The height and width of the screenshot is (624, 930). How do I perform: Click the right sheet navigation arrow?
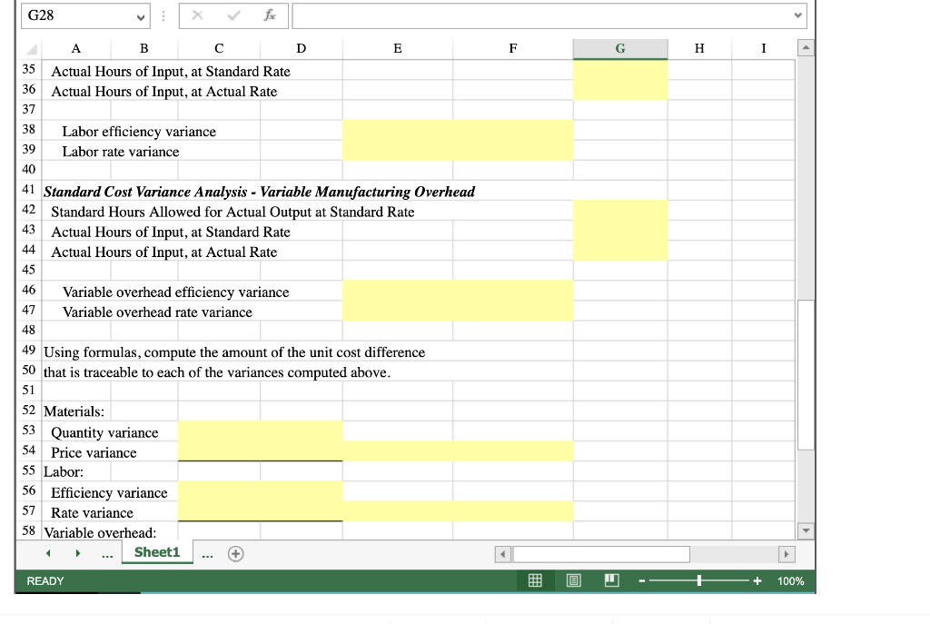click(77, 552)
